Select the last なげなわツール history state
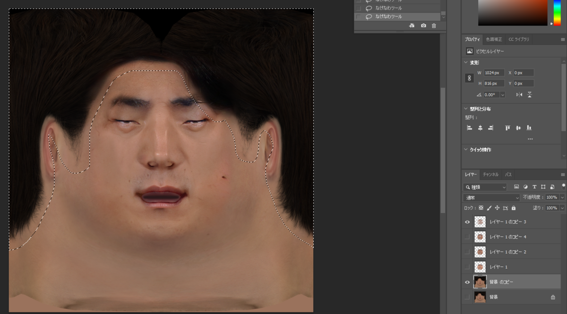 [x=397, y=17]
